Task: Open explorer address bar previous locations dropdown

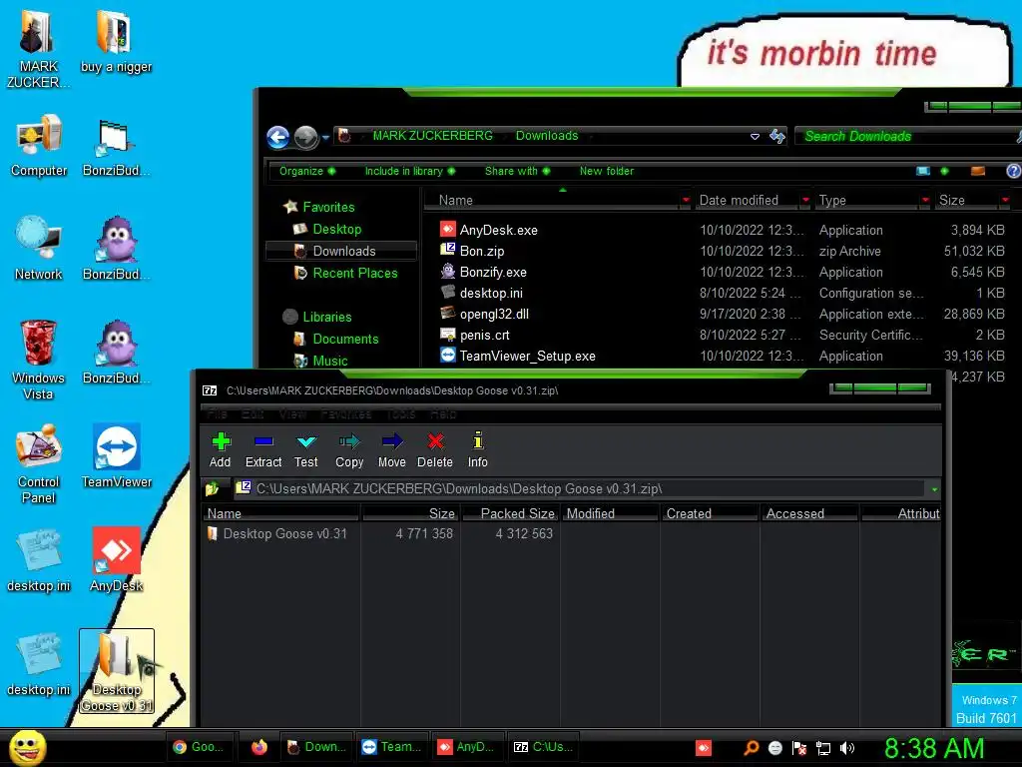Action: (755, 136)
